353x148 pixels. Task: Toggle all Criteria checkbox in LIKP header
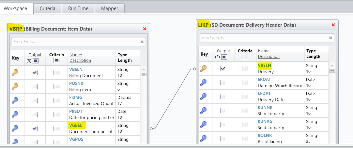pos(245,57)
